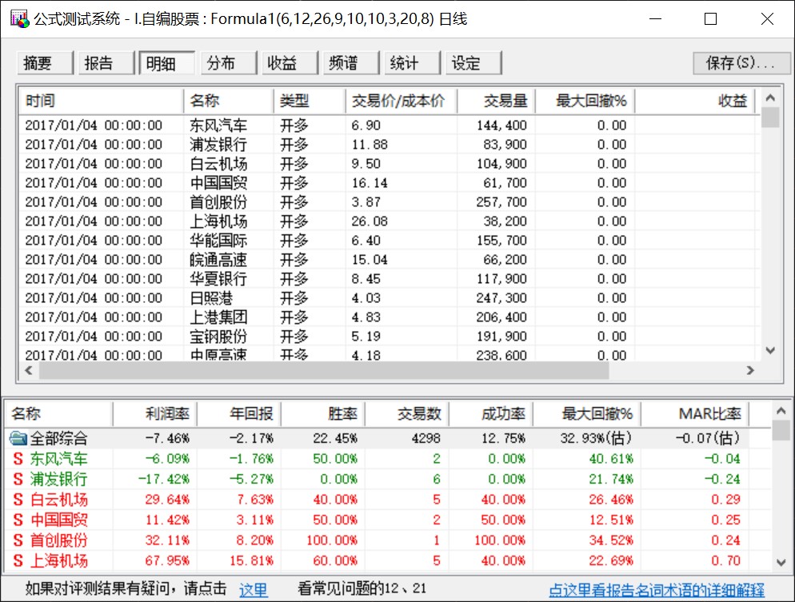The width and height of the screenshot is (795, 602).
Task: Click the 保存(S)... button
Action: [x=741, y=63]
